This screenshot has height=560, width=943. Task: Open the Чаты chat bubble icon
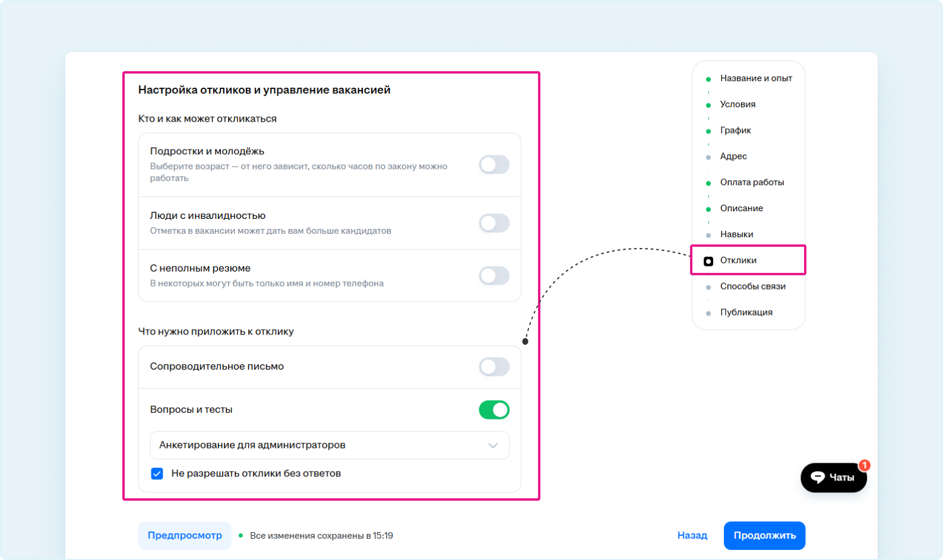click(818, 478)
